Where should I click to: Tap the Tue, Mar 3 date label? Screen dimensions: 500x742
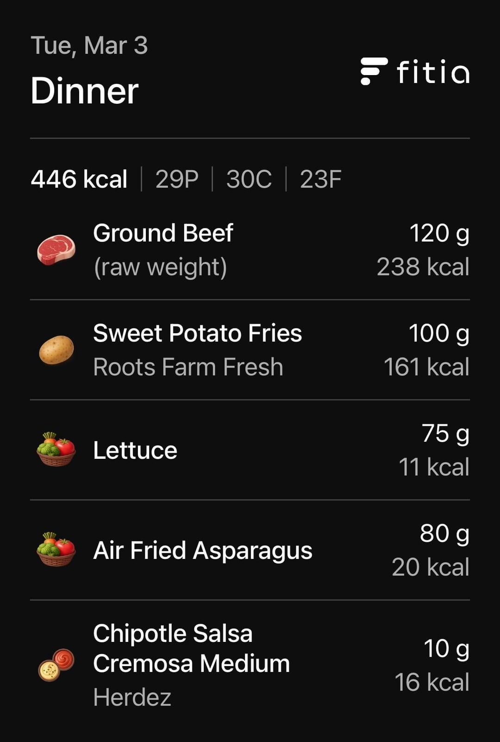pos(89,45)
